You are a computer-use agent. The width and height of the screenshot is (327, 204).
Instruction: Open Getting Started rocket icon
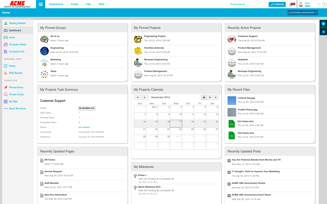[6, 23]
